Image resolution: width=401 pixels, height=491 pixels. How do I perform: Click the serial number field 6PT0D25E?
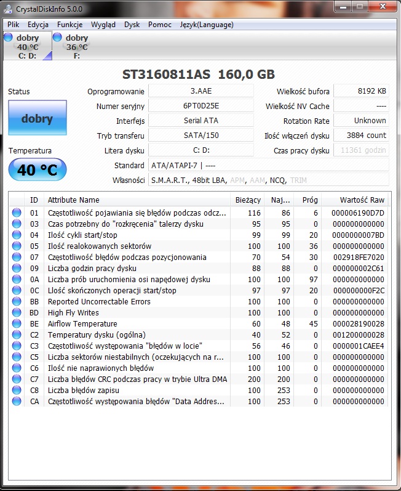coord(201,106)
